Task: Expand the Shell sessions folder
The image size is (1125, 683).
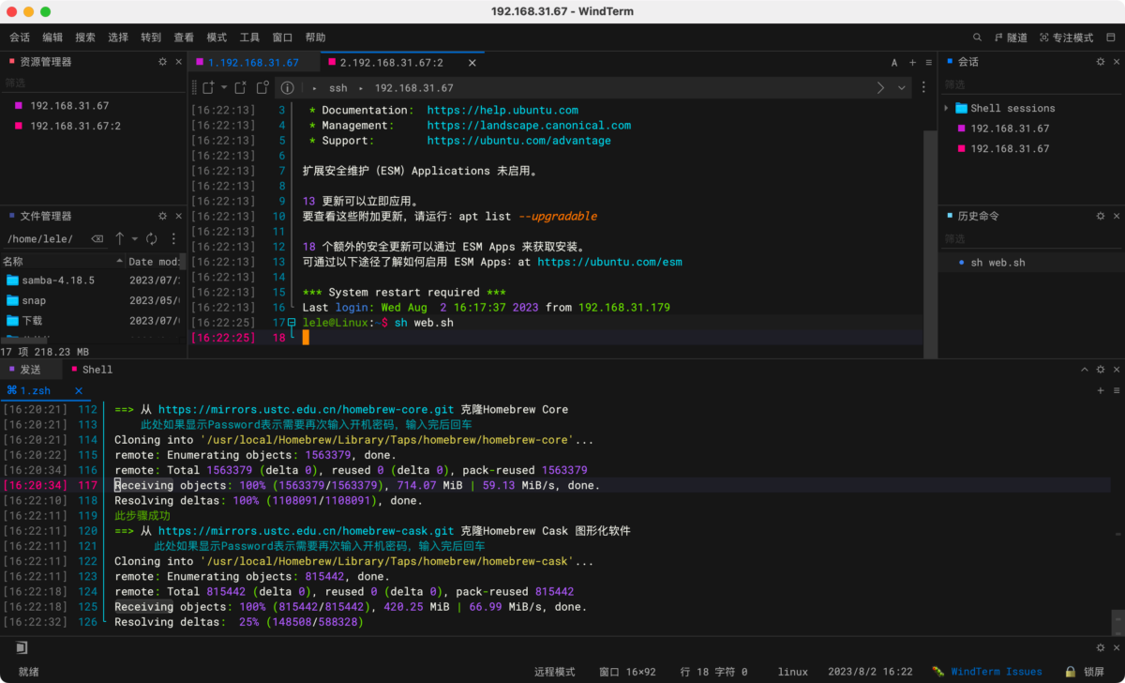Action: 947,108
